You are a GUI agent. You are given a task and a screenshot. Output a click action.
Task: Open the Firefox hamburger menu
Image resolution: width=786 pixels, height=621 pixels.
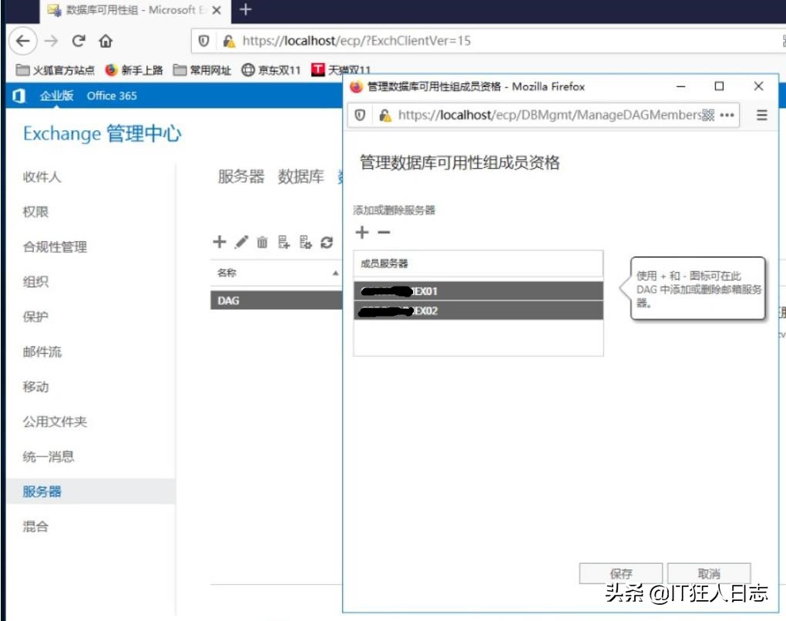[x=761, y=115]
